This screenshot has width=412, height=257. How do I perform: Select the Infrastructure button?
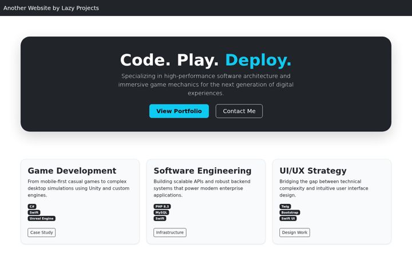click(170, 232)
